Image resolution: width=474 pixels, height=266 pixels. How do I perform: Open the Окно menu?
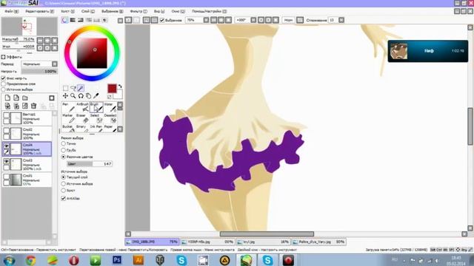click(178, 11)
